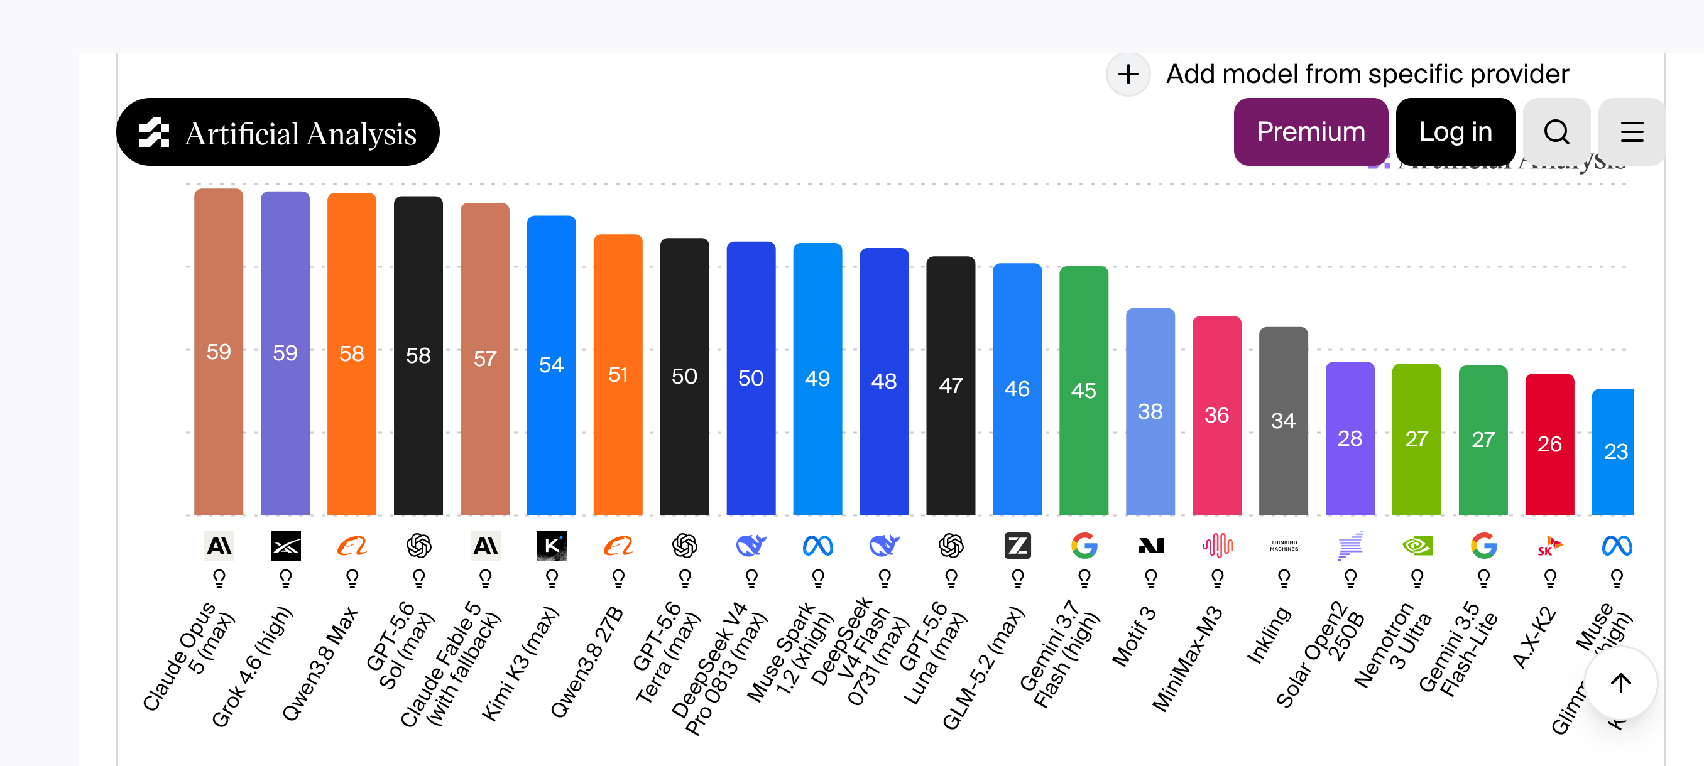Click the Kimi K3 logo icon
Image resolution: width=1704 pixels, height=766 pixels.
[552, 546]
